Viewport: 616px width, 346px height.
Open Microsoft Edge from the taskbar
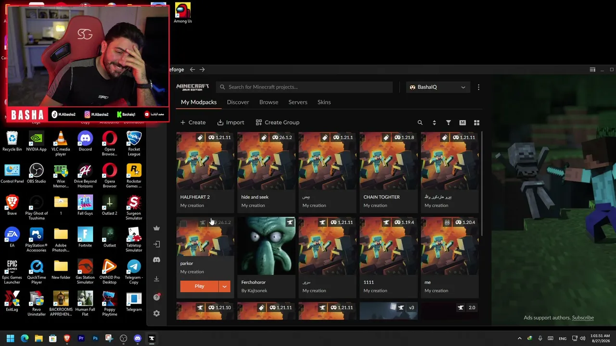click(25, 338)
